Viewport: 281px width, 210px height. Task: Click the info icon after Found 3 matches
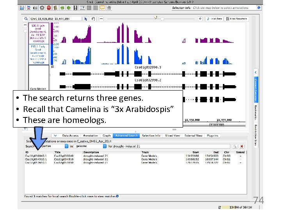click(117, 196)
